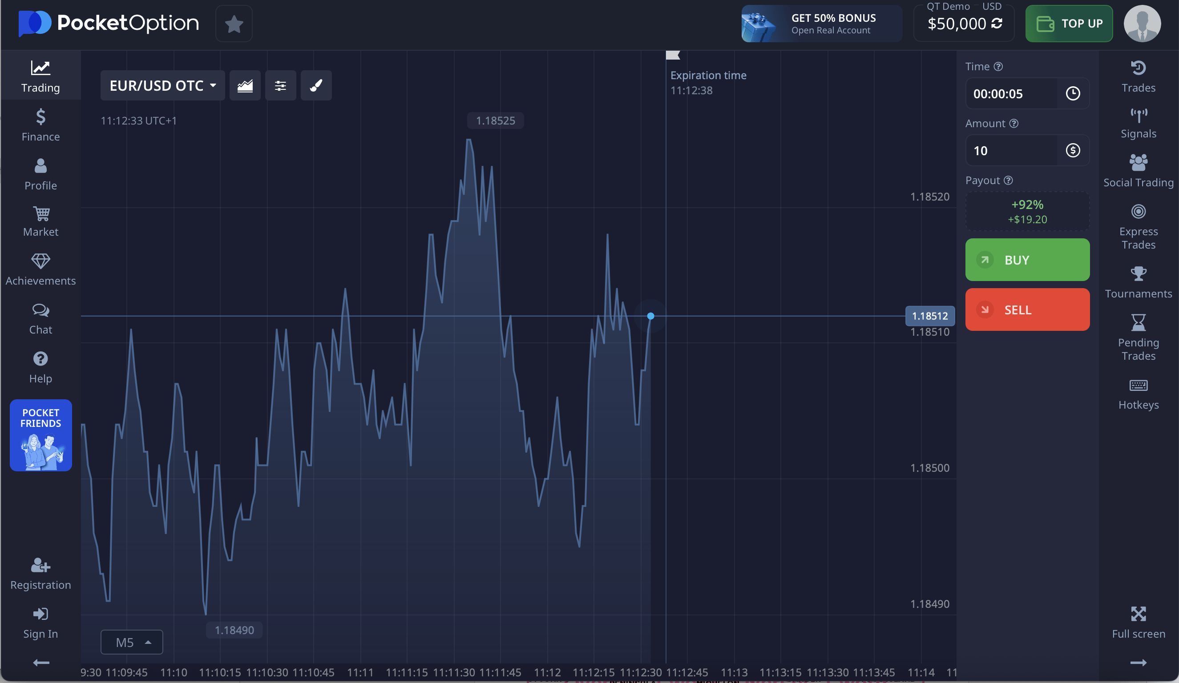Click the red SELL button

click(1027, 309)
